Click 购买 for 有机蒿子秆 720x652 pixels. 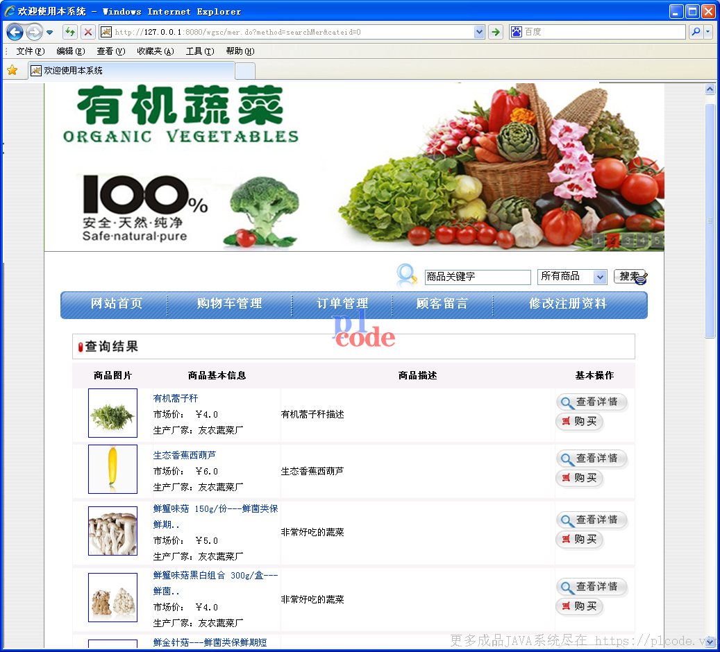pos(579,421)
